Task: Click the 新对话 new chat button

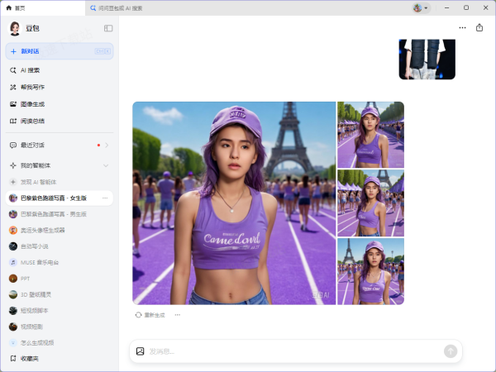Action: pyautogui.click(x=58, y=51)
